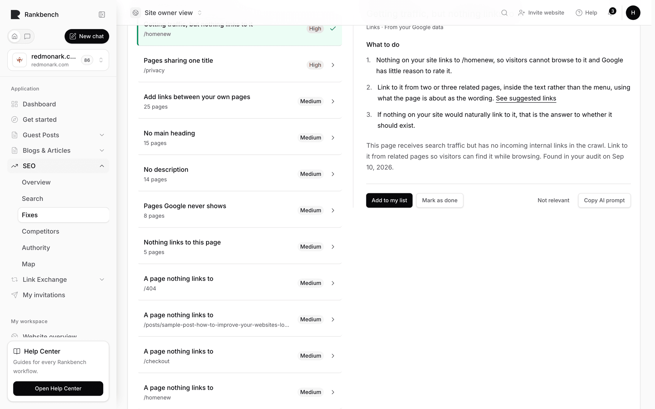This screenshot has height=409, width=655.
Task: Open the redmonark.com site selector arrows
Action: pos(101,60)
